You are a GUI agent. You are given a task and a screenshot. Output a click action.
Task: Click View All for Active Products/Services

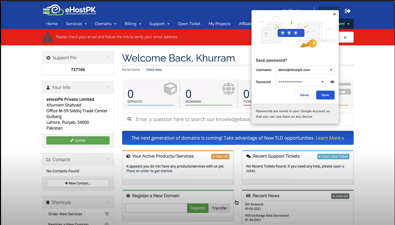(220, 156)
